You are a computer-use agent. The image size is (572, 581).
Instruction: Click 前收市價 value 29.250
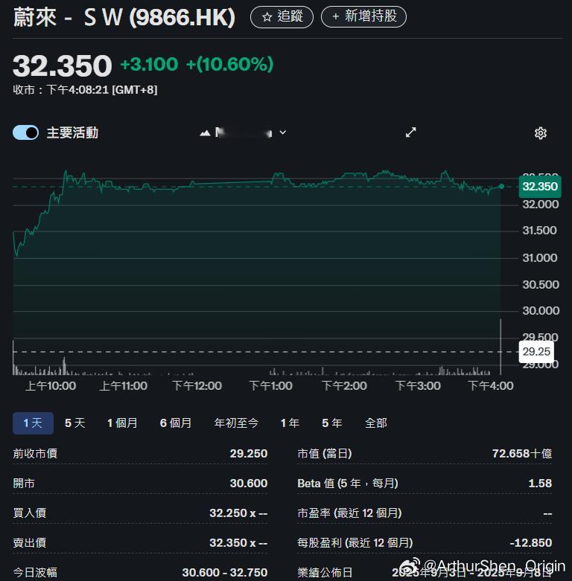coord(249,454)
